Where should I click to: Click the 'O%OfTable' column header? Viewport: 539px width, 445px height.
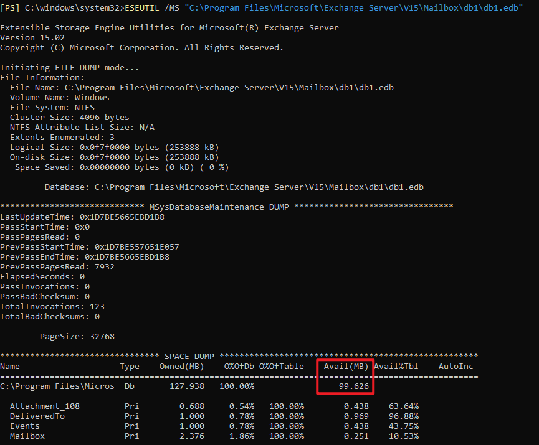282,367
